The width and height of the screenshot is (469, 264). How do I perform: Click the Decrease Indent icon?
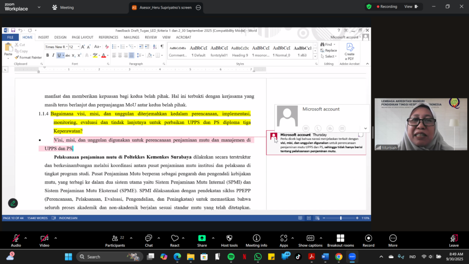pos(141,47)
